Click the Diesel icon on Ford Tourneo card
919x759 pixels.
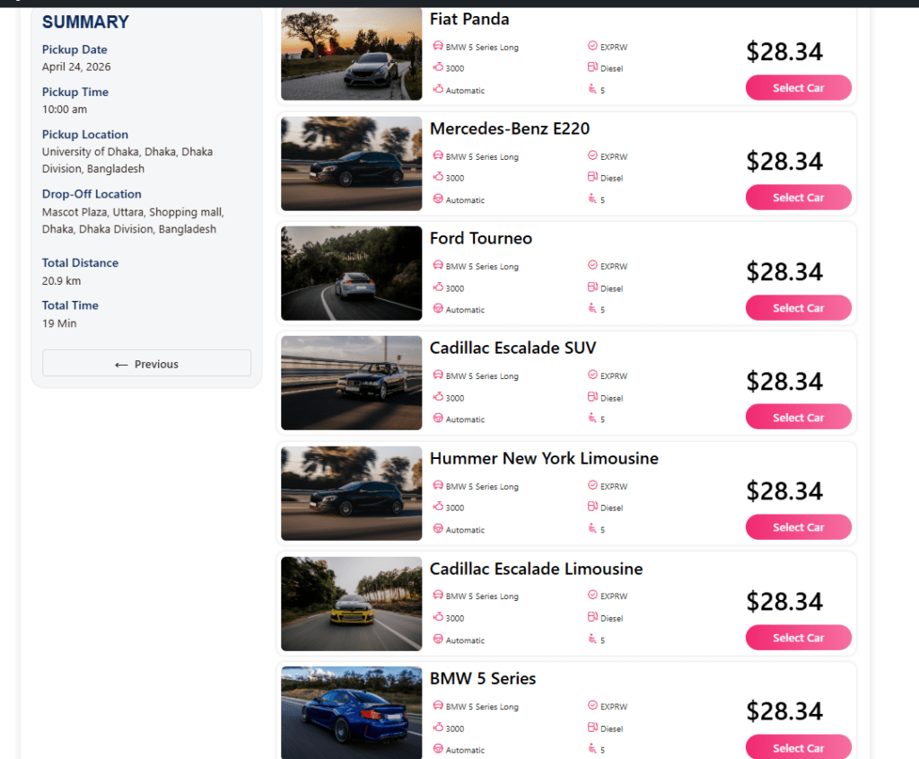click(592, 287)
